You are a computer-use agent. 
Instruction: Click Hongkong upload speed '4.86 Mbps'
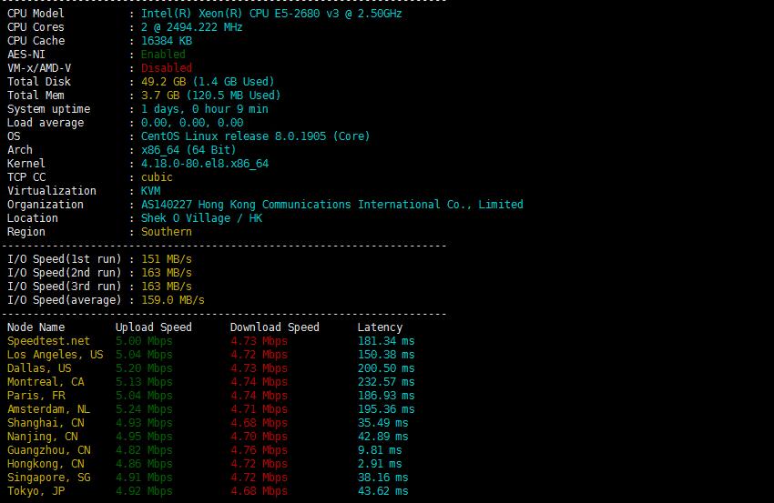(x=144, y=464)
